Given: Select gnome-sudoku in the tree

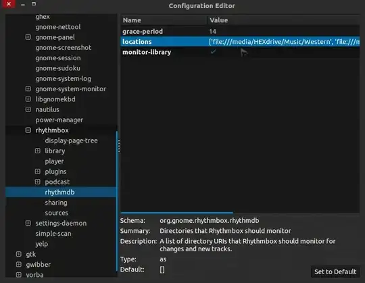Looking at the screenshot, I should [x=57, y=68].
